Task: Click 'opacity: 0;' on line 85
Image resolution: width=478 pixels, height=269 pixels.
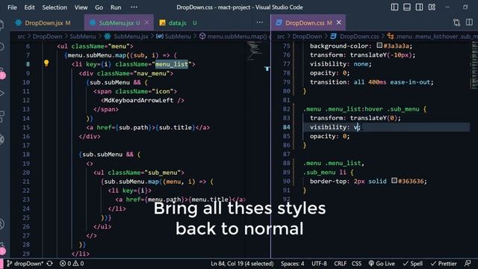Action: 329,136
